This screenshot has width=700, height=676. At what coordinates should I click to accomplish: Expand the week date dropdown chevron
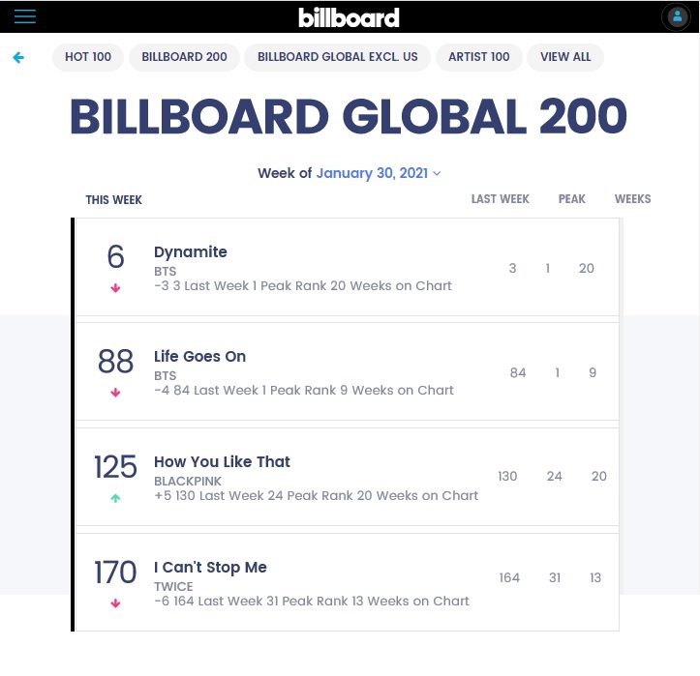click(438, 174)
